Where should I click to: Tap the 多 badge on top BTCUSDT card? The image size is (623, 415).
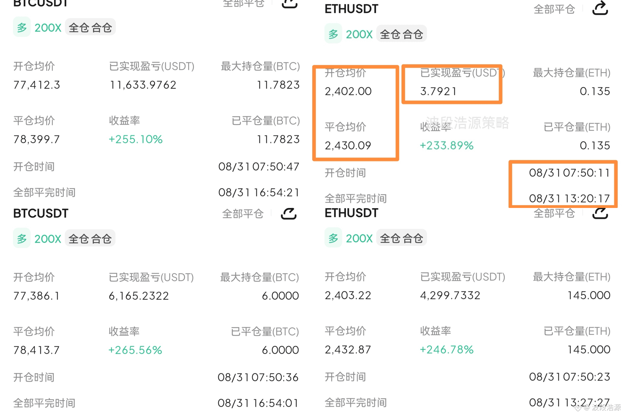[x=22, y=27]
